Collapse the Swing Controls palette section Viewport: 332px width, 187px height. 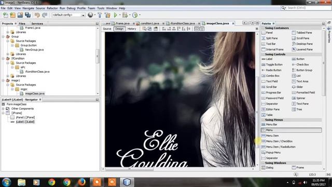coord(263,55)
